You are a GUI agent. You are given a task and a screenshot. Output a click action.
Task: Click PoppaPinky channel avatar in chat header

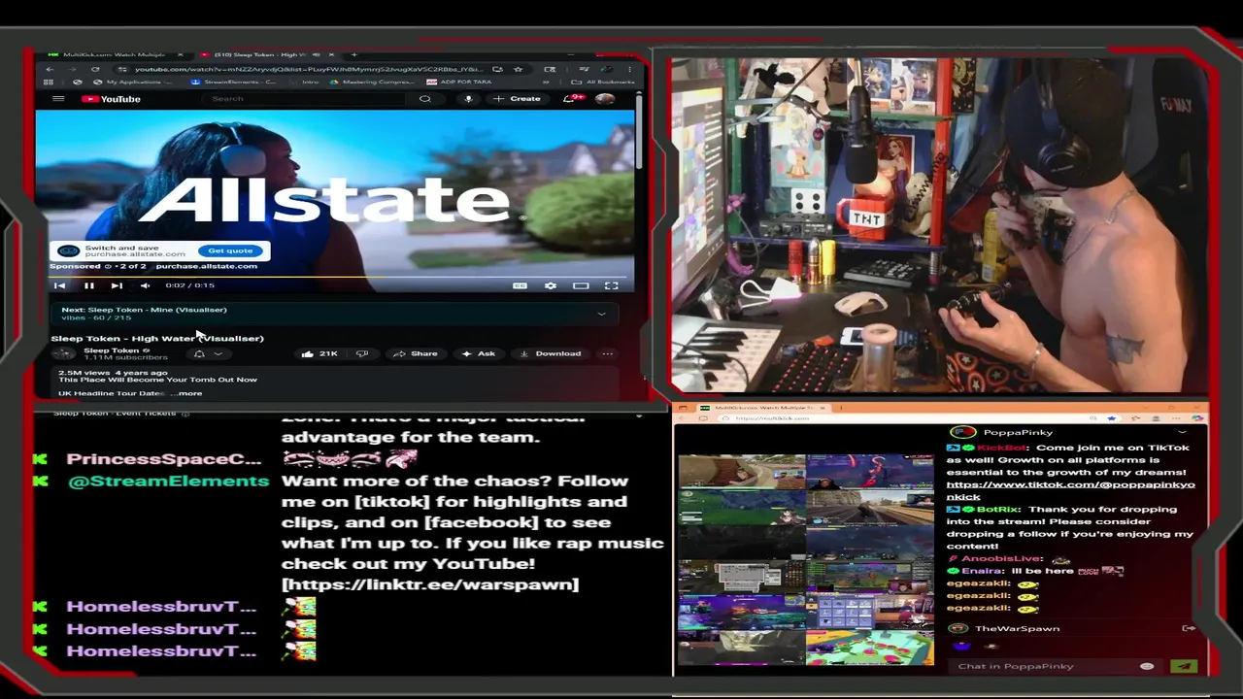tap(961, 432)
